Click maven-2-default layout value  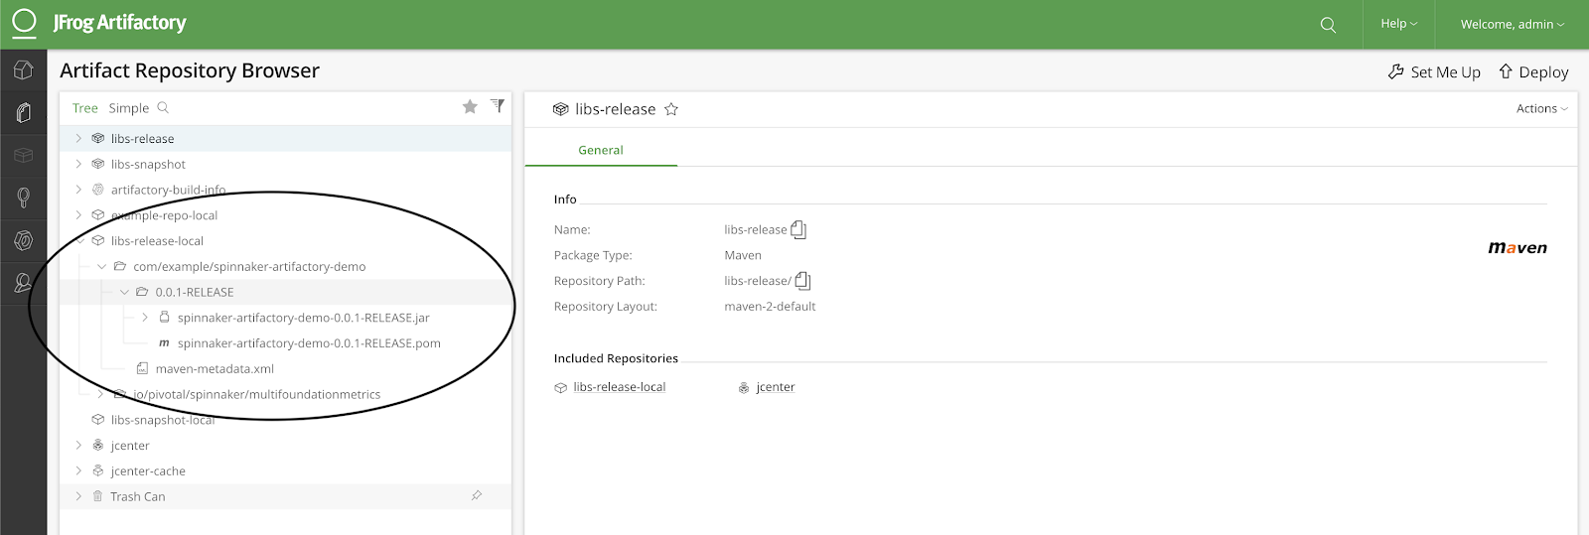coord(770,307)
